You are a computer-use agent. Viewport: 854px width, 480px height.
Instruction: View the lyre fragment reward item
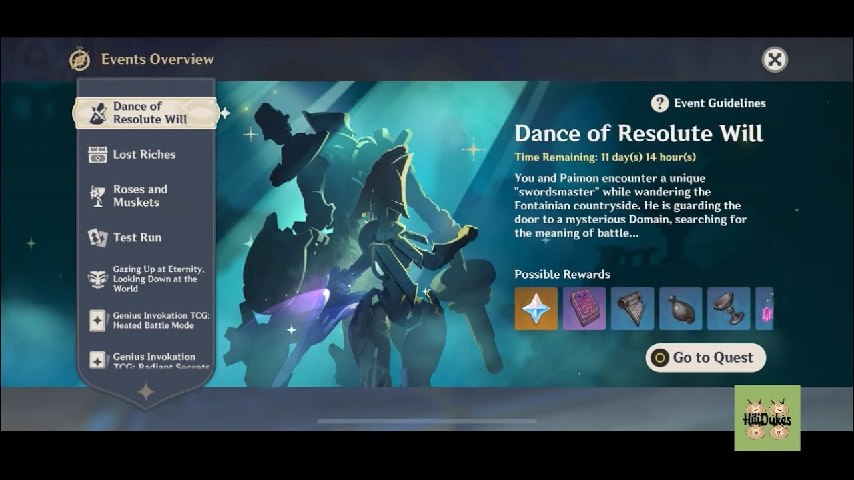coord(632,309)
